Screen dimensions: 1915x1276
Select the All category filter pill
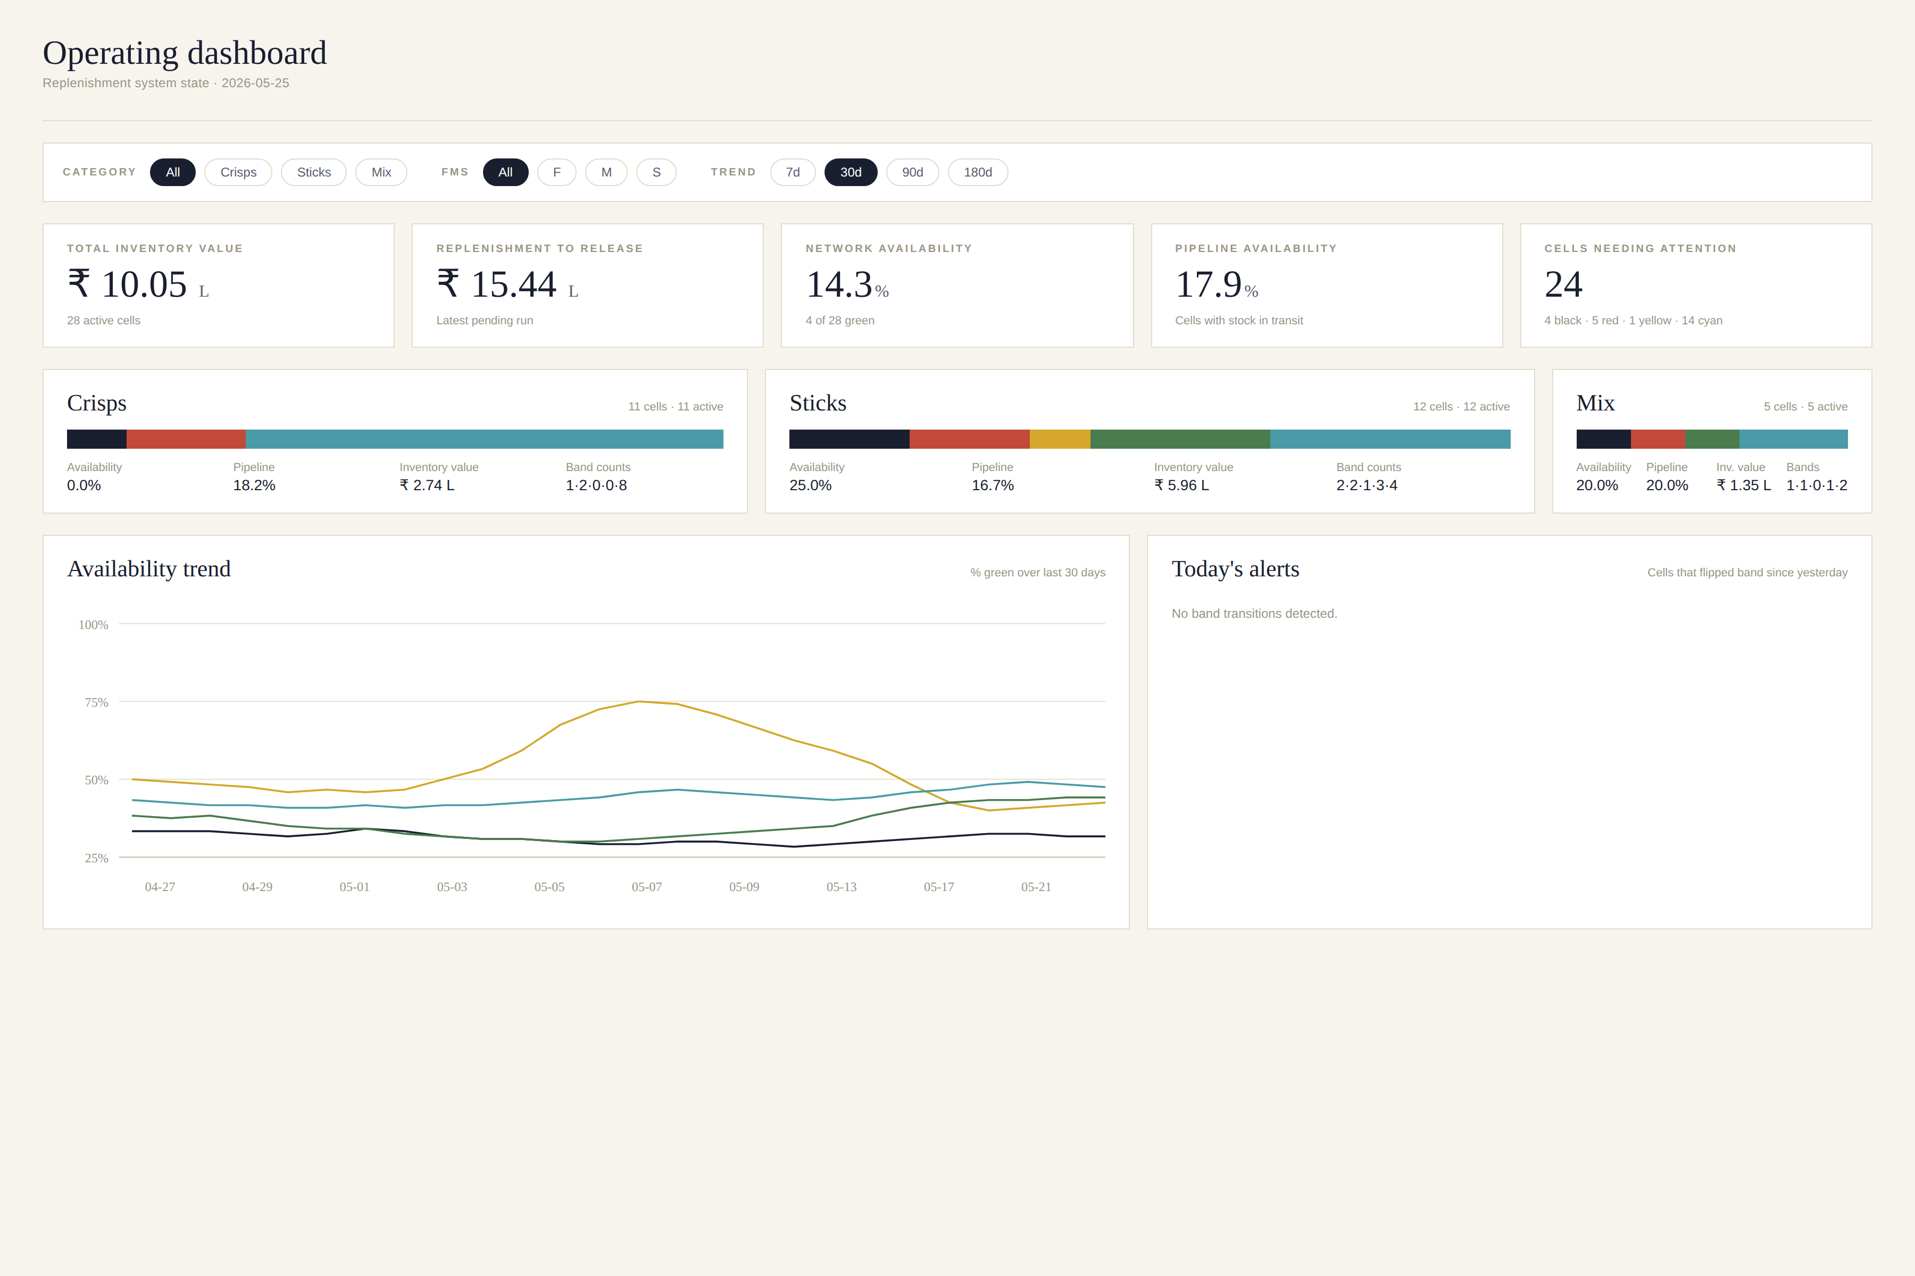click(x=172, y=172)
